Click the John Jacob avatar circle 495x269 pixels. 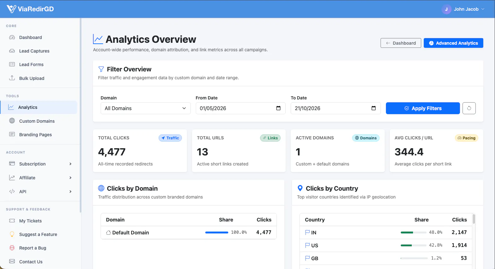coord(446,9)
